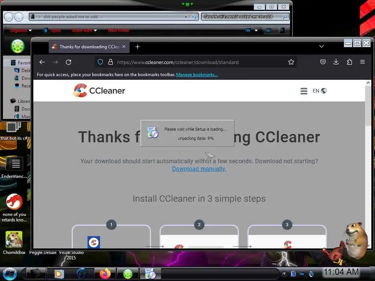Open Organize menu in Explorer window
The height and width of the screenshot is (281, 375).
(x=21, y=30)
